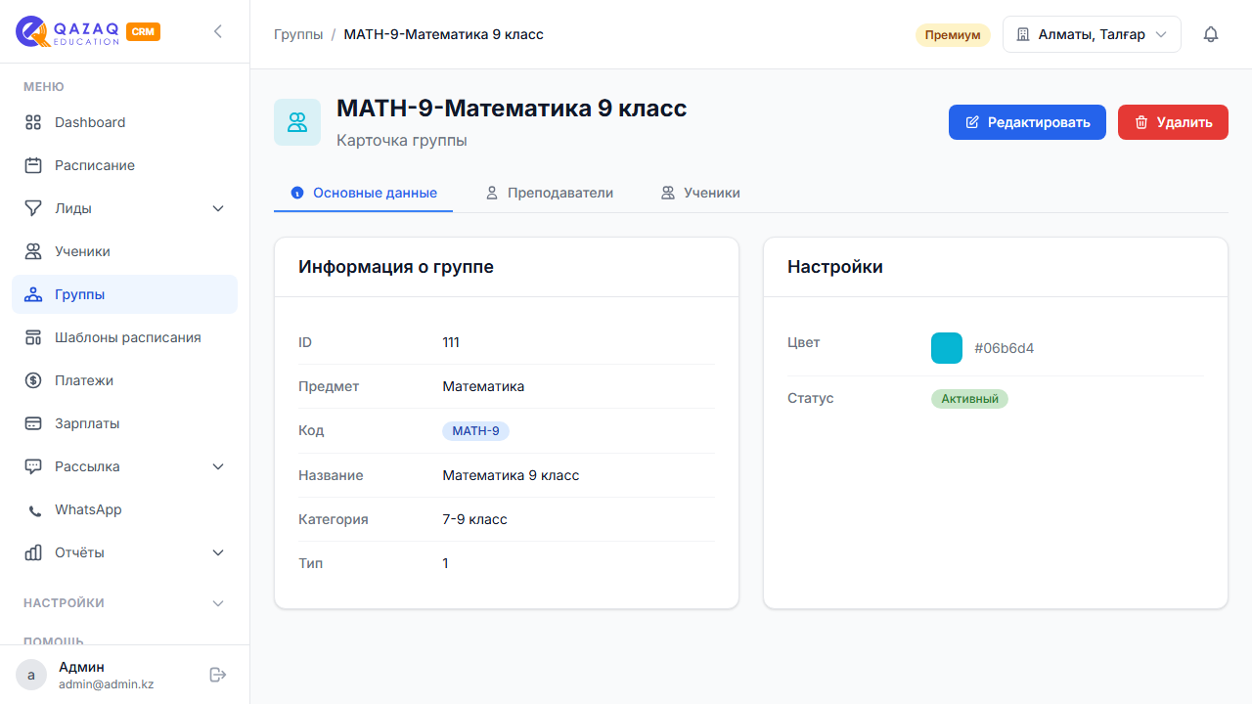Open Dashboard from the sidebar
This screenshot has width=1252, height=704.
coord(125,122)
